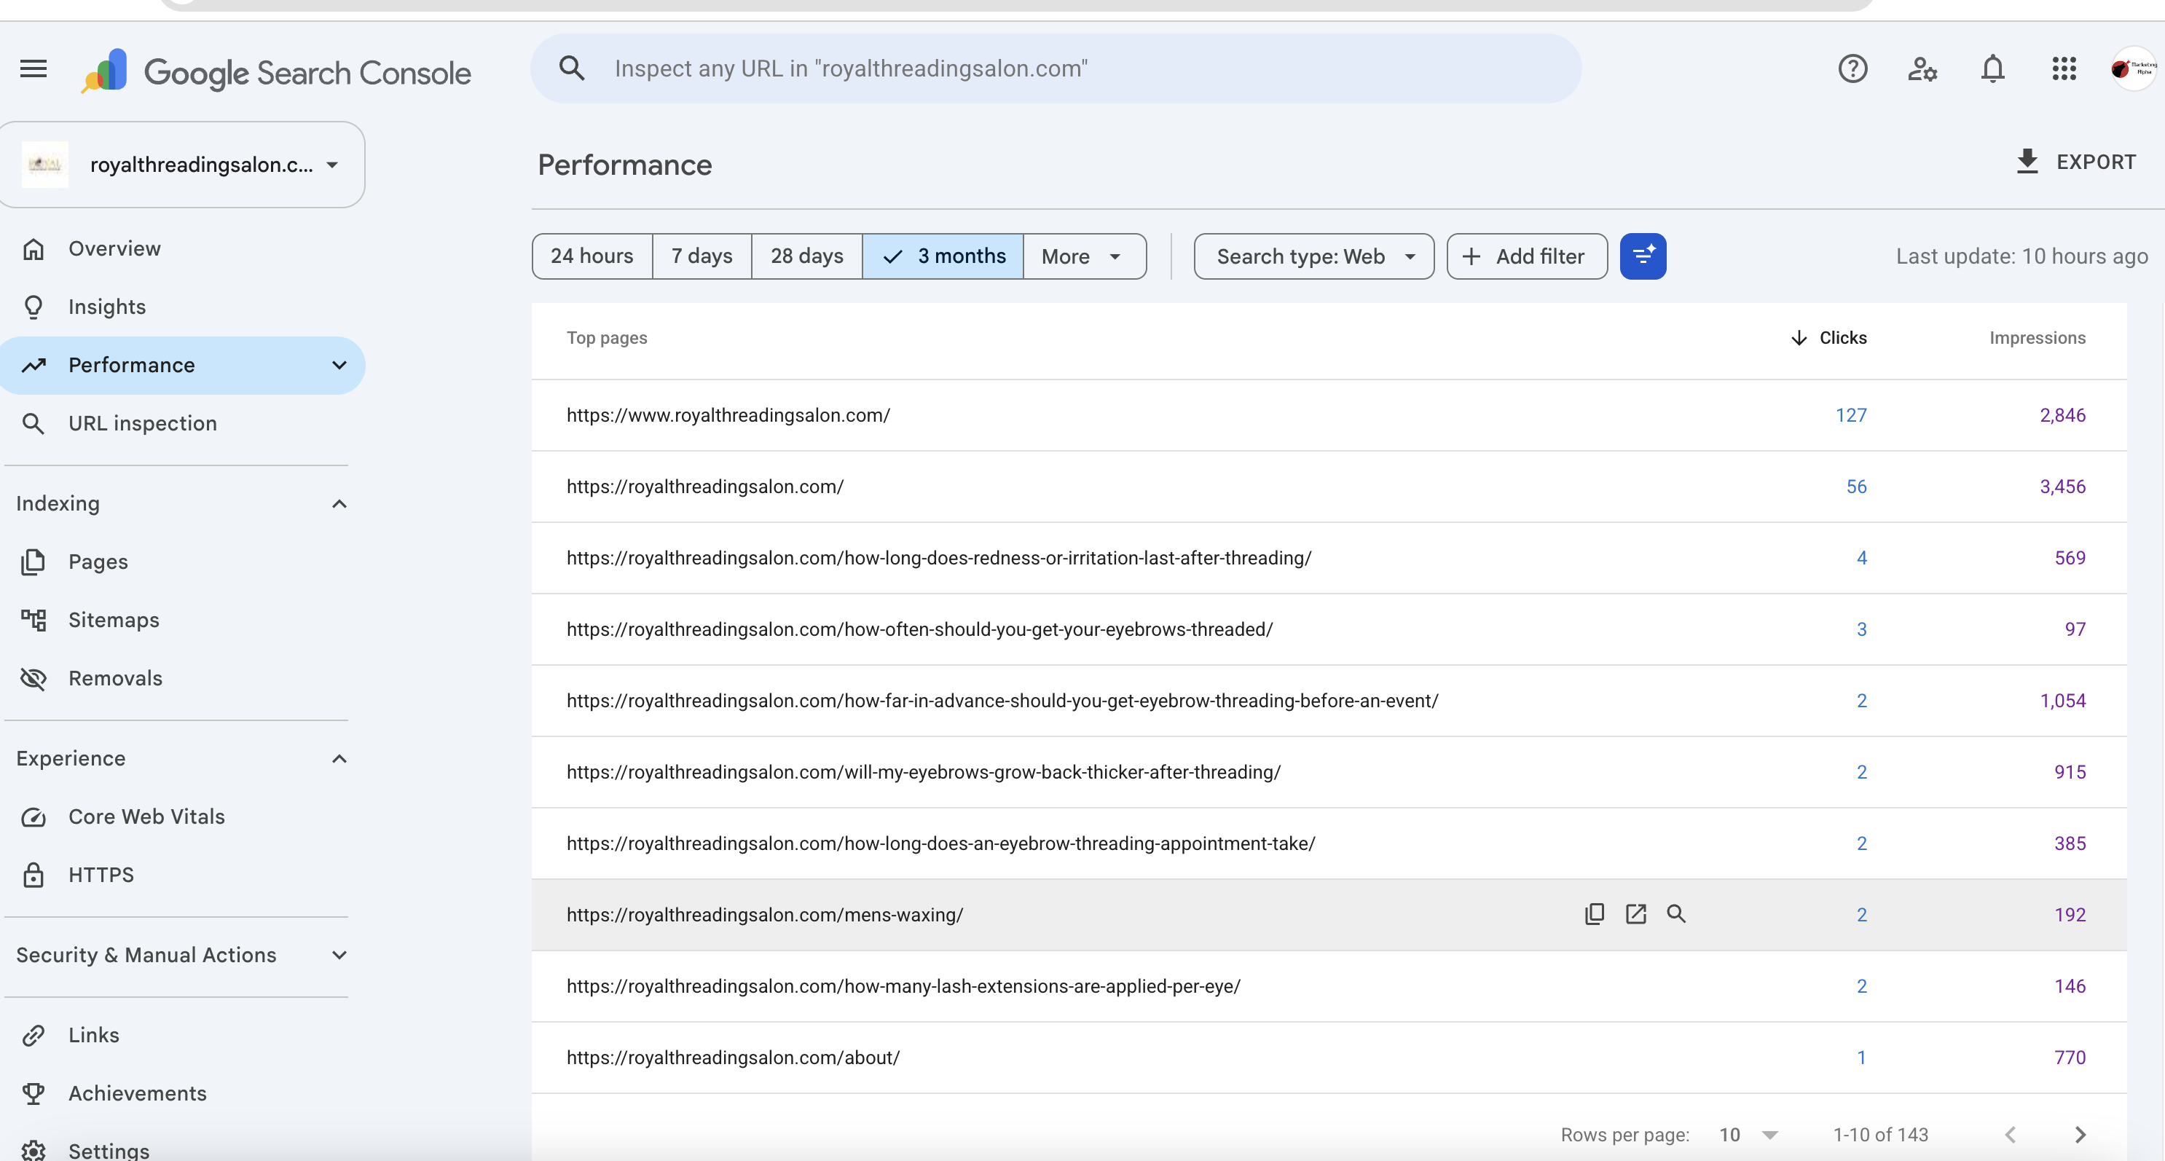Select the 7 days date range

point(702,256)
